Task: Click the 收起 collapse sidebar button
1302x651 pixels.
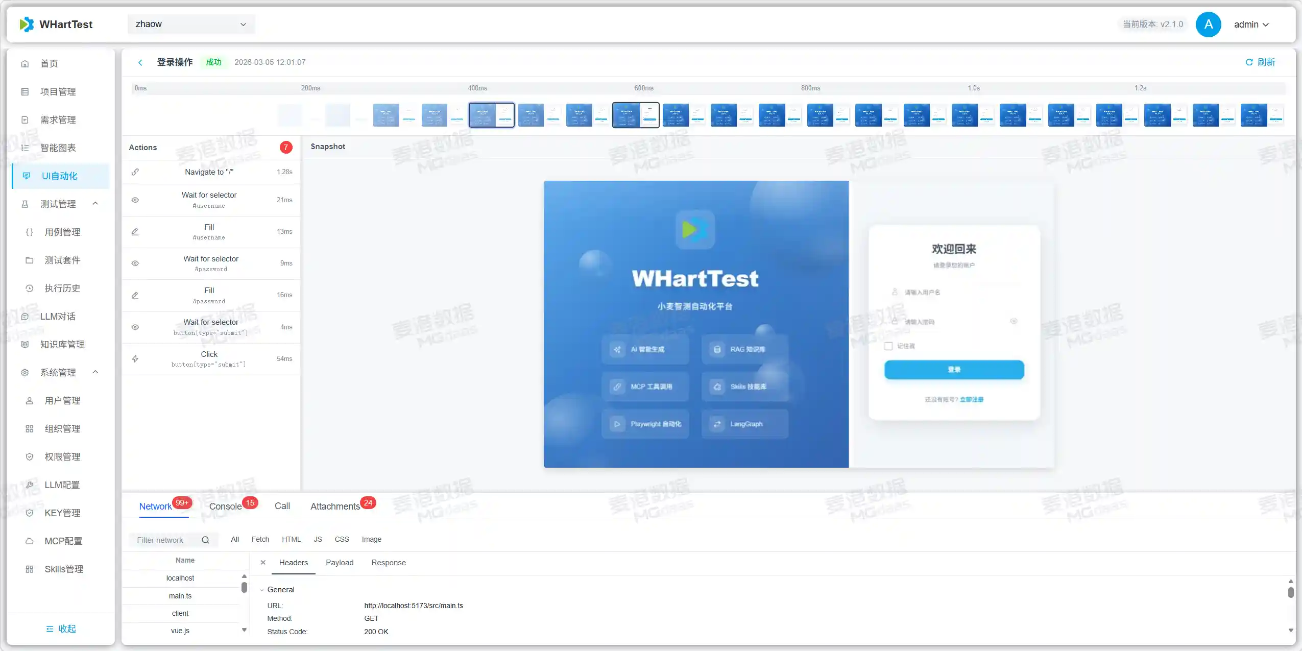Action: coord(61,629)
